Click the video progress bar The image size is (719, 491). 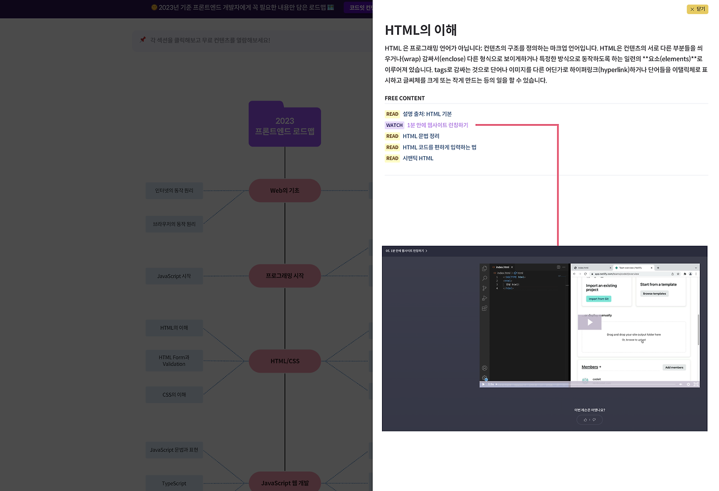click(586, 384)
